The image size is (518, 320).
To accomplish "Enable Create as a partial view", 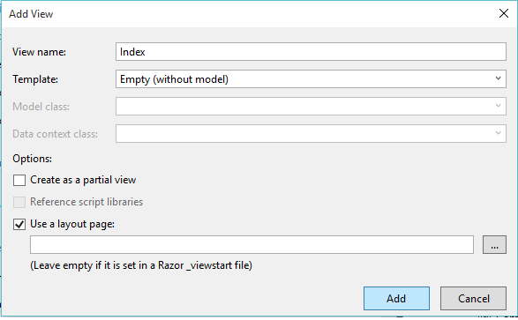I will pyautogui.click(x=19, y=180).
